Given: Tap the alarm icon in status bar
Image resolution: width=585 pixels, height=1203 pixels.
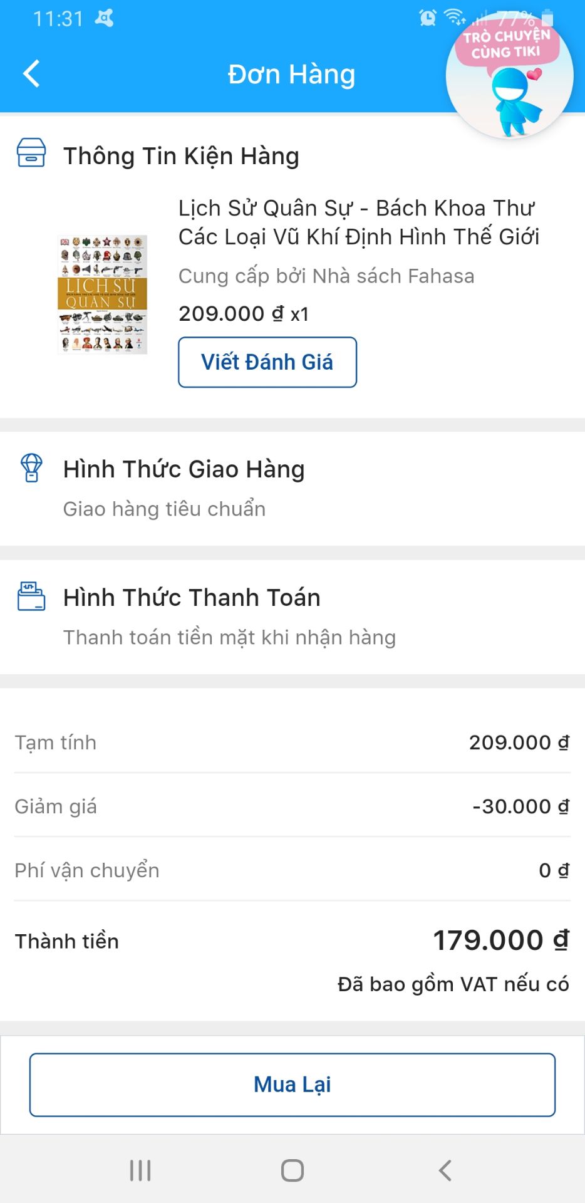Looking at the screenshot, I should pyautogui.click(x=428, y=18).
